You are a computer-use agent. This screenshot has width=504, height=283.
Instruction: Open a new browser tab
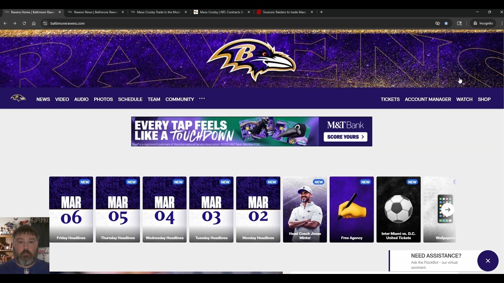(x=321, y=12)
